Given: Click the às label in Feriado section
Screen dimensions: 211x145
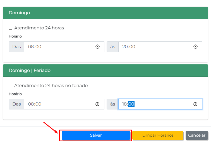Looking at the screenshot, I should click(x=113, y=104).
